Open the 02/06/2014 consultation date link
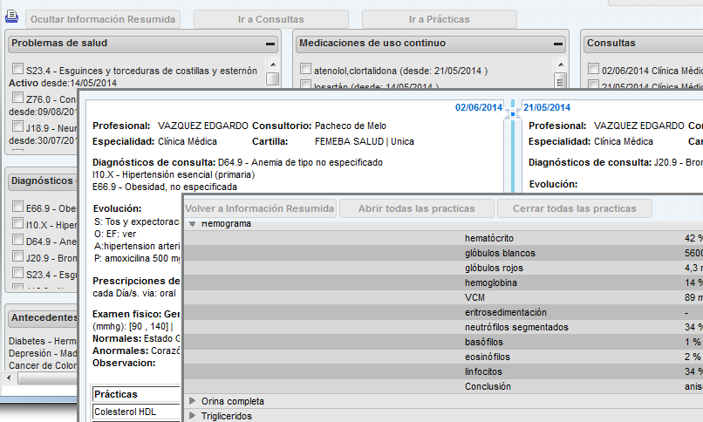703x422 pixels. 478,108
